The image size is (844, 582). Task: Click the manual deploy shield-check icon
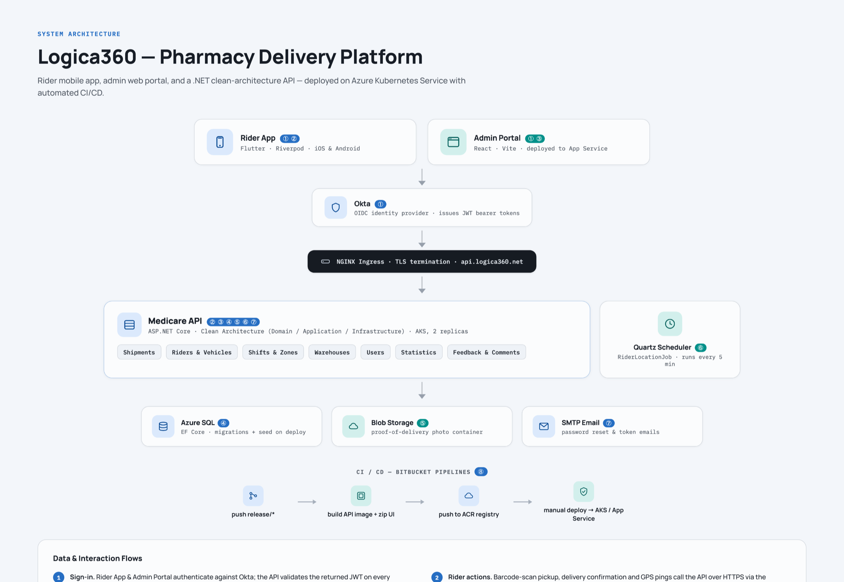tap(584, 491)
